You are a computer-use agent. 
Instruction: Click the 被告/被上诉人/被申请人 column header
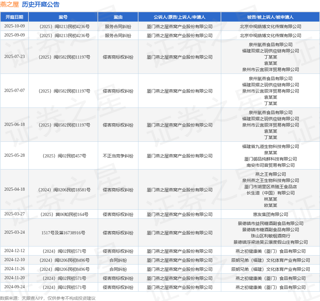pyautogui.click(x=270, y=17)
